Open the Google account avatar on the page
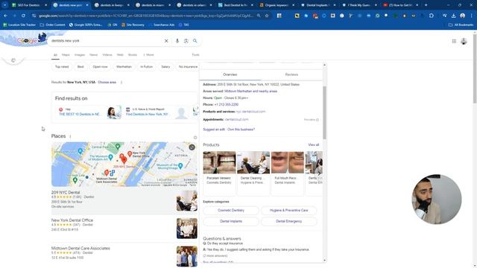 click(x=464, y=42)
